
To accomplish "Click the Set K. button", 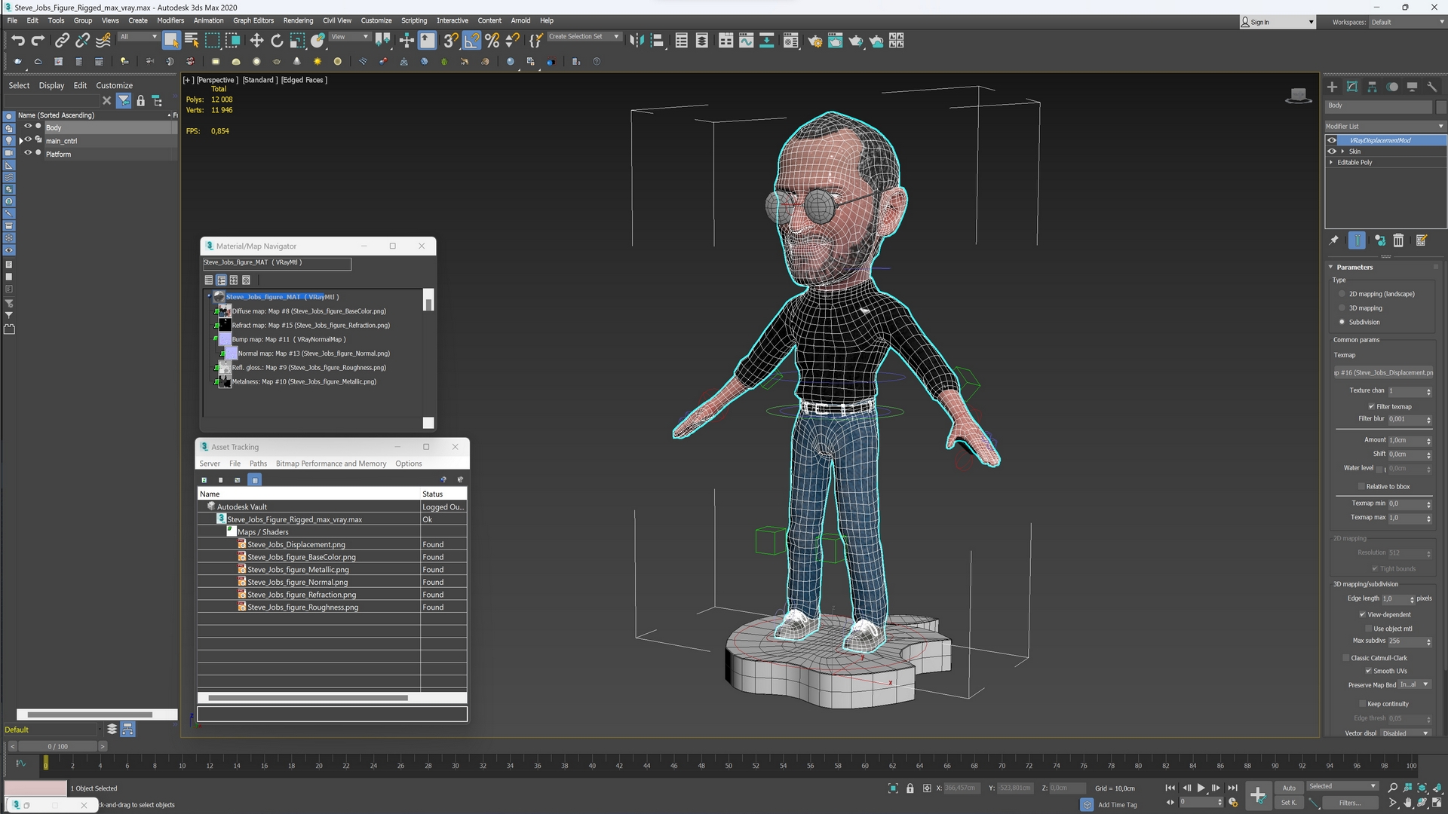I will (x=1288, y=803).
